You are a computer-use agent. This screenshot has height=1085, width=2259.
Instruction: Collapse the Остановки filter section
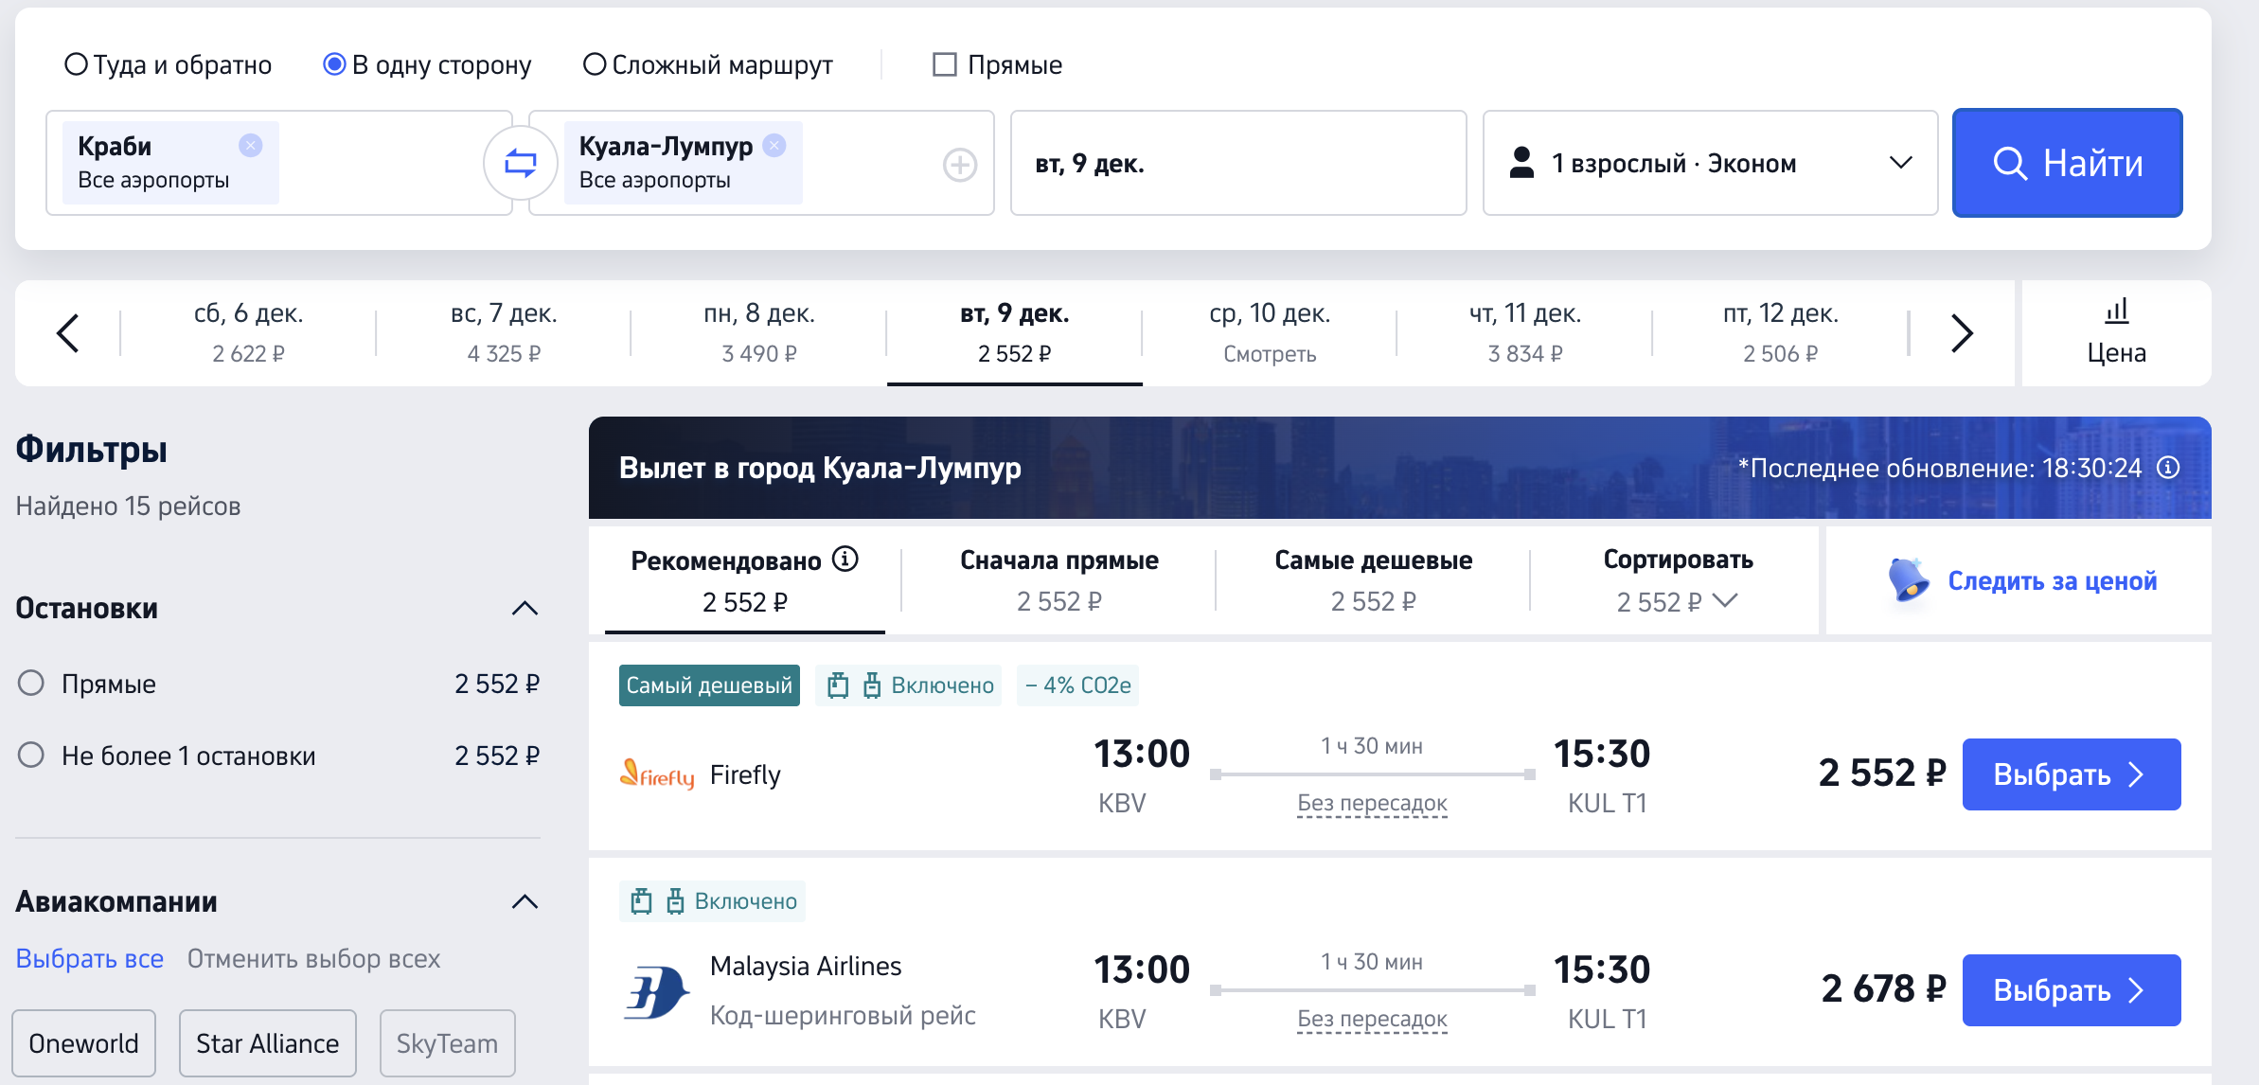coord(525,608)
